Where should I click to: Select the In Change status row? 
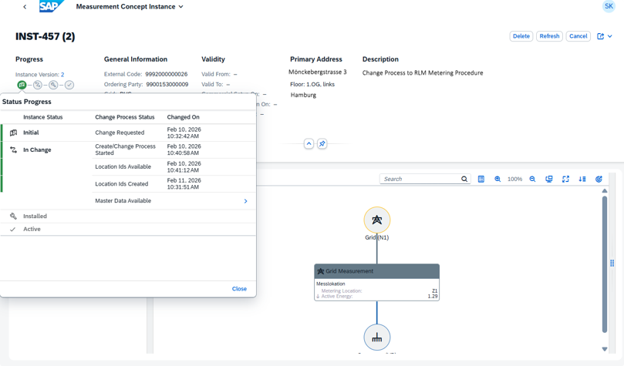click(x=37, y=149)
